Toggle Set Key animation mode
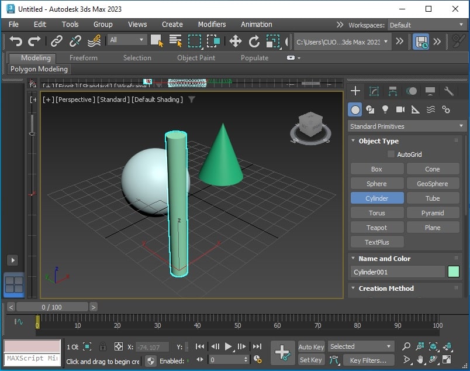Image resolution: width=470 pixels, height=371 pixels. click(311, 360)
